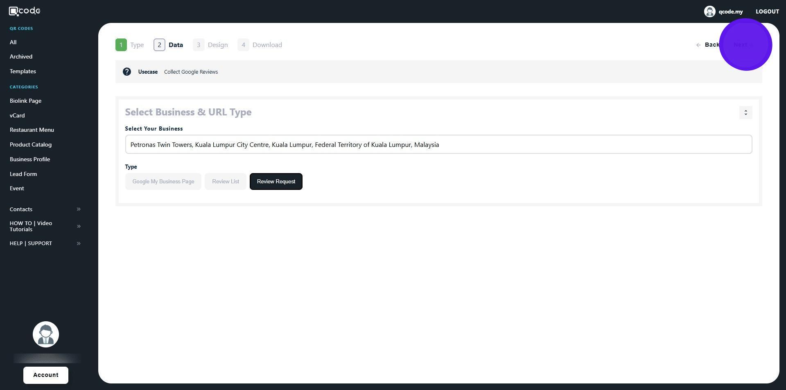Click the Back arrow button

[707, 45]
